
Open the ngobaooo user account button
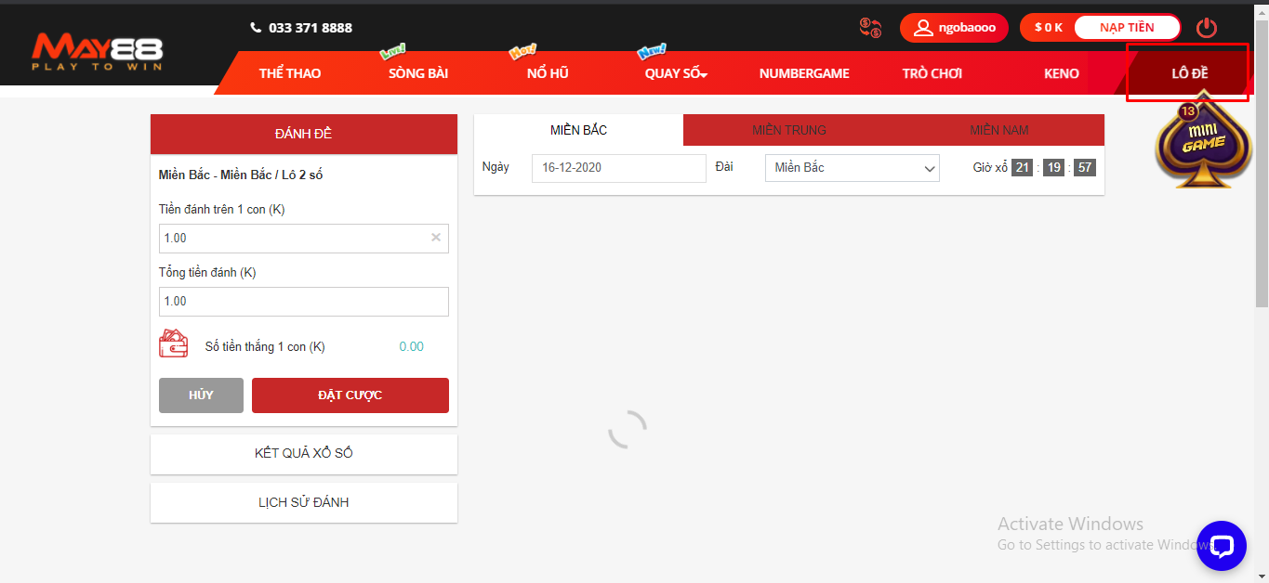point(955,28)
